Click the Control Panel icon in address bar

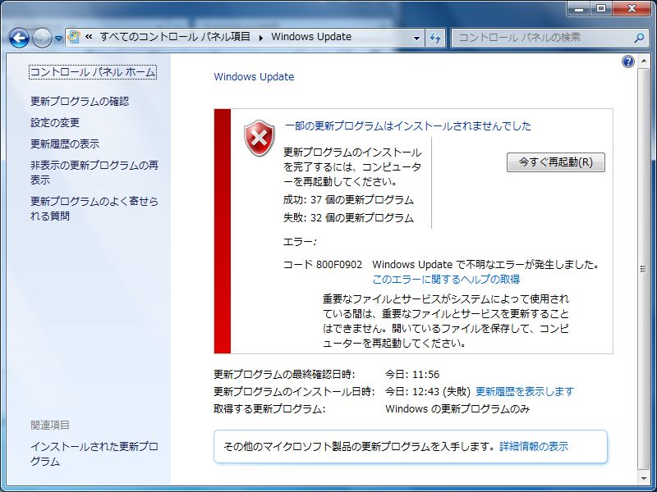coord(74,37)
